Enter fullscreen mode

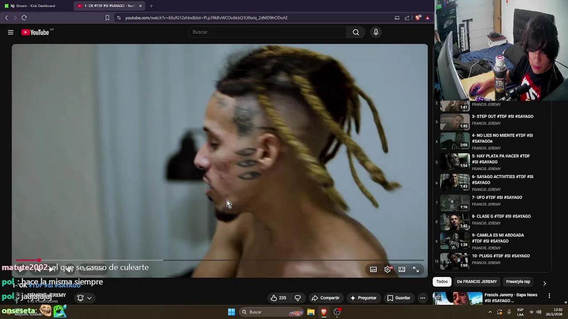(416, 269)
